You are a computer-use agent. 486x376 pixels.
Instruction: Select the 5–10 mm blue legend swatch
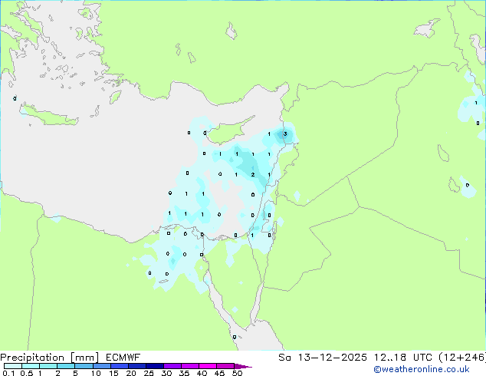point(84,366)
